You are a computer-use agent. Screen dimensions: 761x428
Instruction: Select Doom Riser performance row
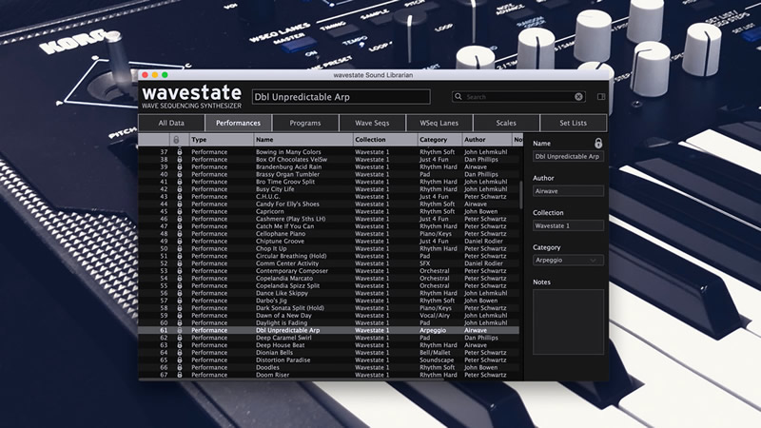click(328, 375)
